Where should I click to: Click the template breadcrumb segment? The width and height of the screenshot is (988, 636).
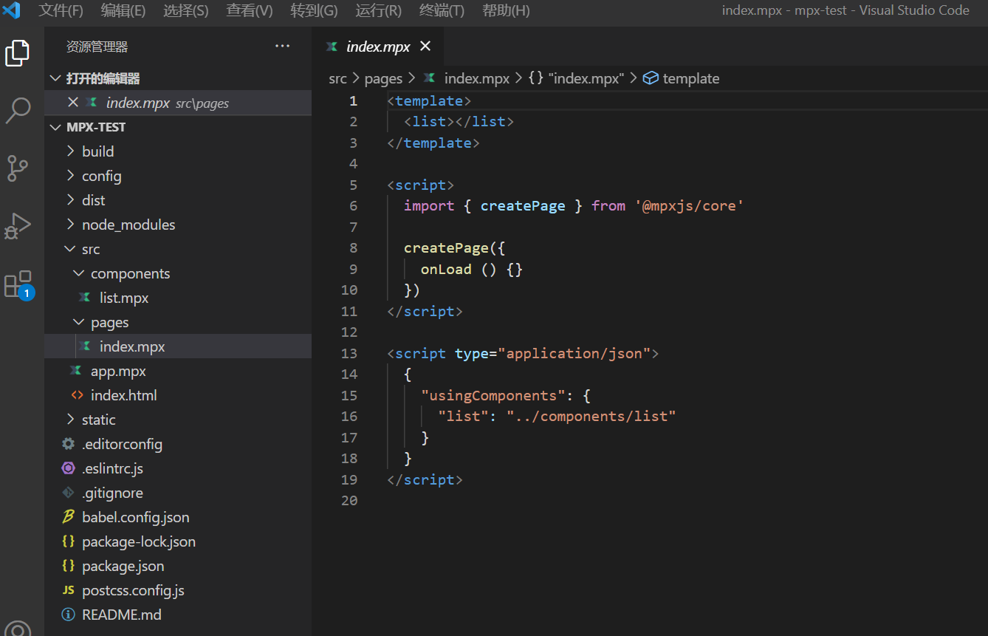691,78
